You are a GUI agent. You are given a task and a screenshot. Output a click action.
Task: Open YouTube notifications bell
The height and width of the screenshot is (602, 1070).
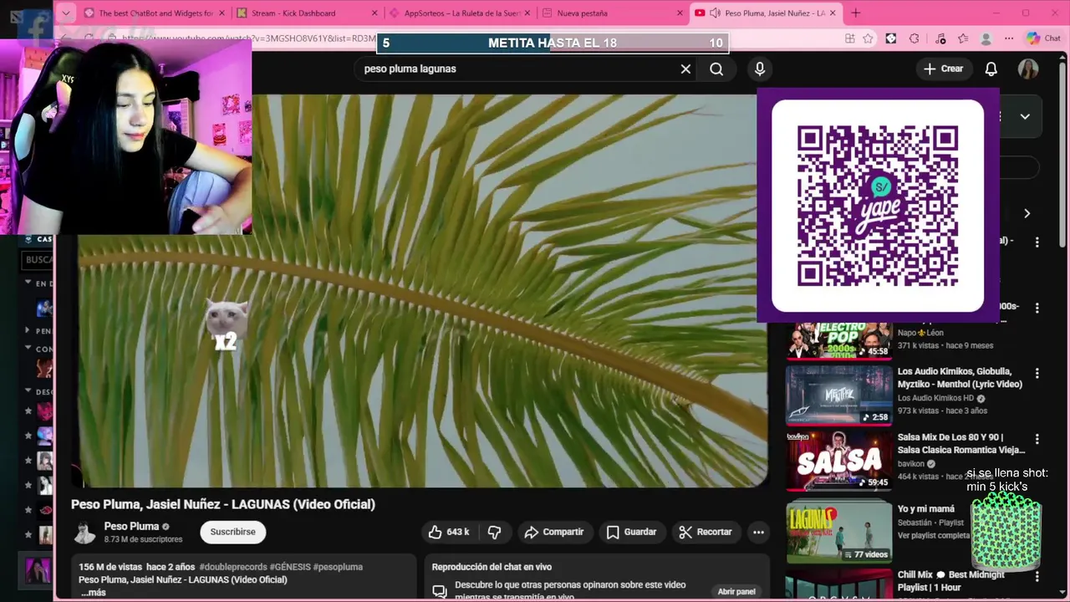point(991,69)
